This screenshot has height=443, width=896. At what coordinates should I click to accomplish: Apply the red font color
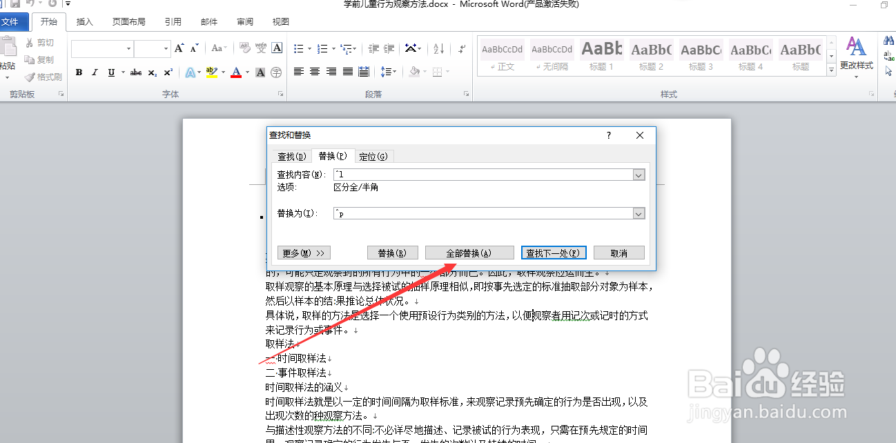click(237, 72)
